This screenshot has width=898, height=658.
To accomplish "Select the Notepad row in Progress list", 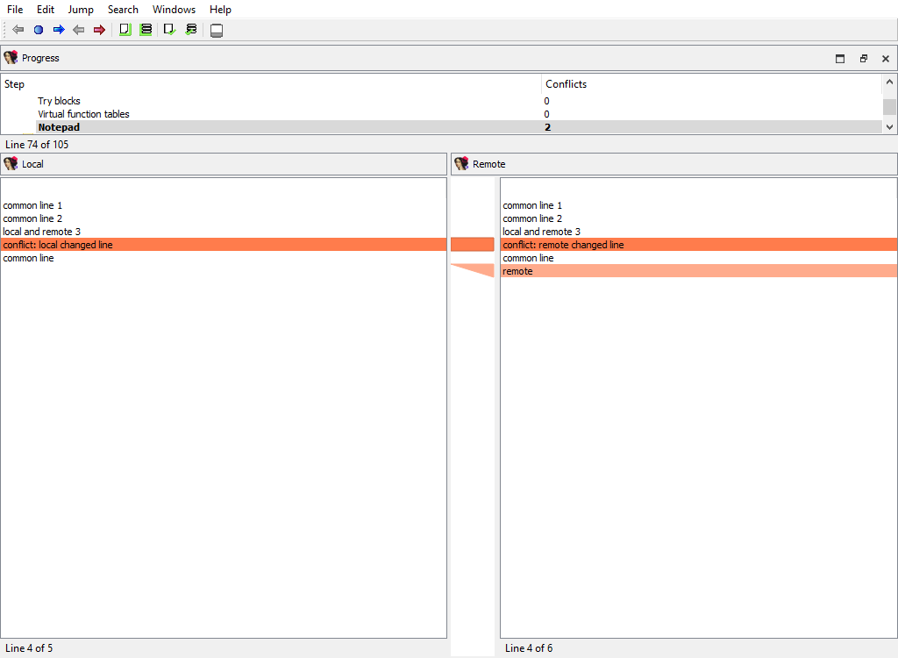I will click(x=263, y=126).
